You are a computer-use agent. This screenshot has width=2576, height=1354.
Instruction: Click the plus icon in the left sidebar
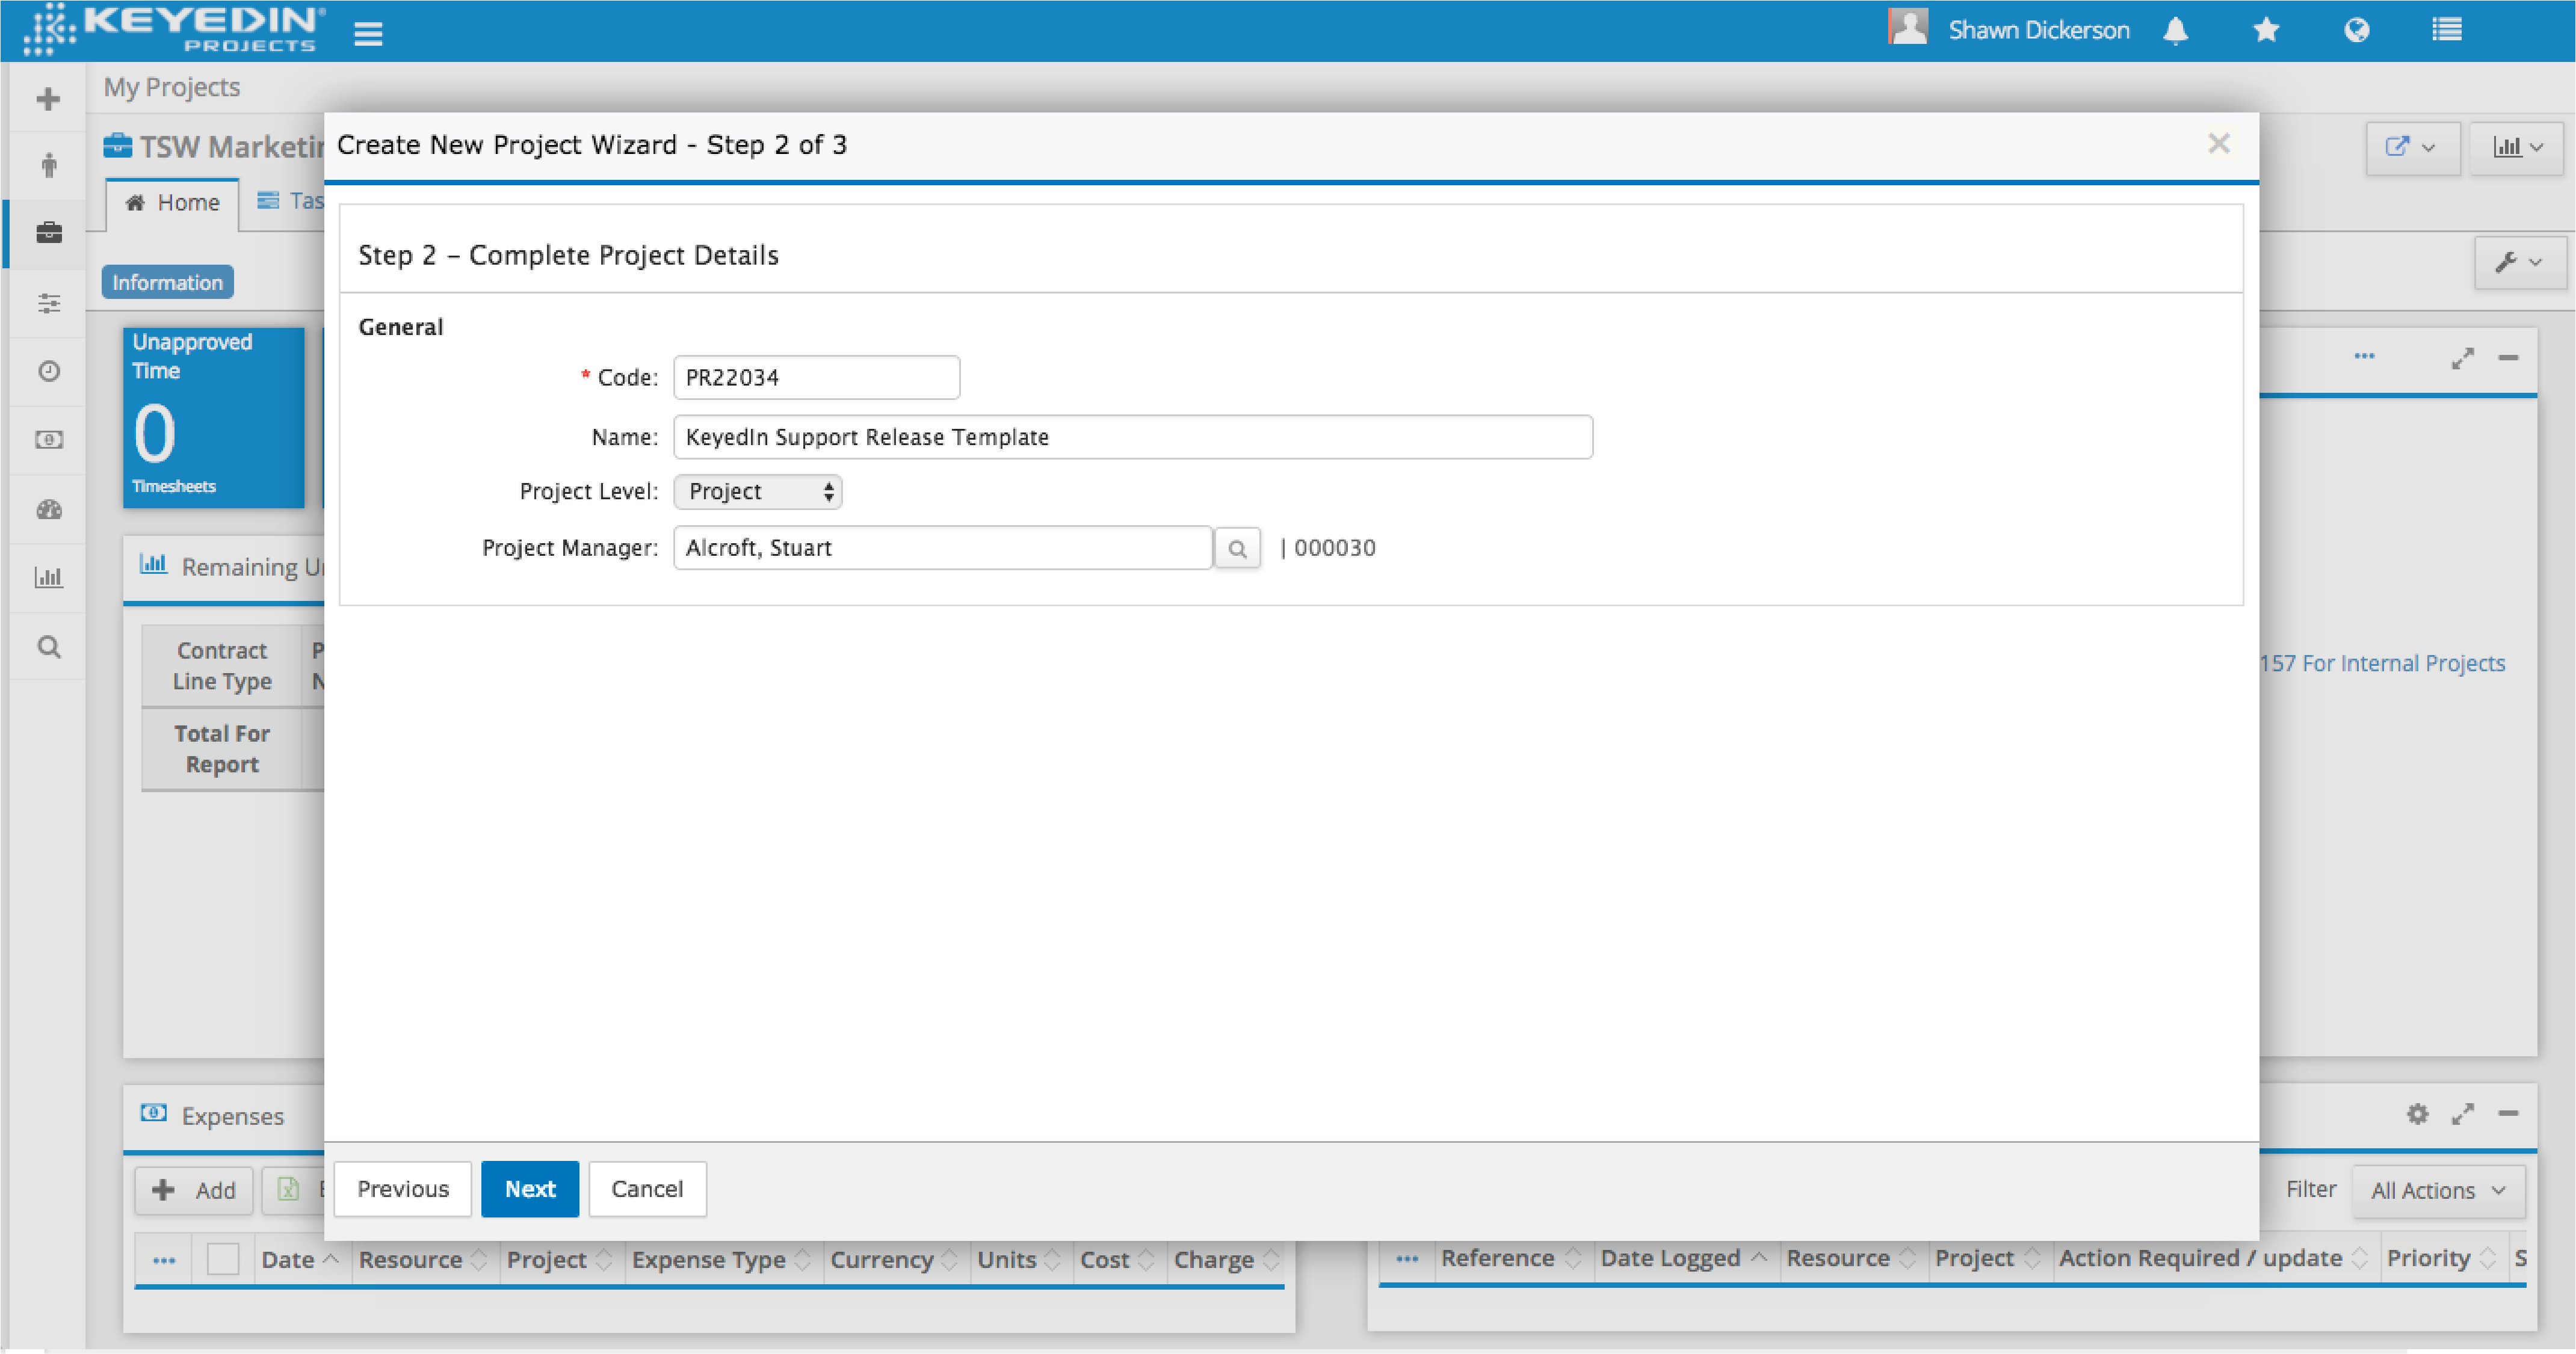[48, 98]
